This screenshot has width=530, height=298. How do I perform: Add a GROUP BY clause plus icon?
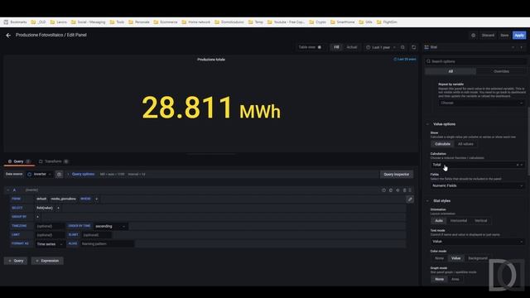37,217
